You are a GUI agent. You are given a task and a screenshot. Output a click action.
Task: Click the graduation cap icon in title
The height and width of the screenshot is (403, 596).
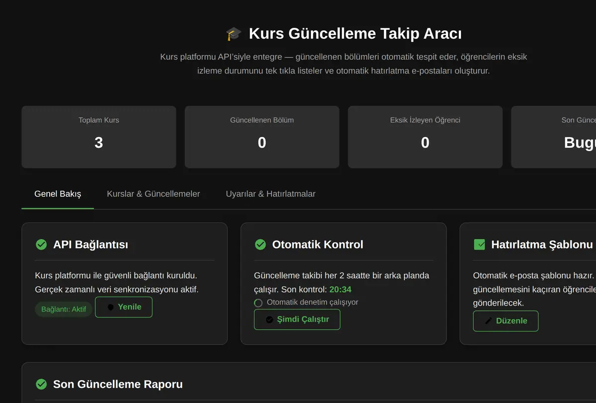click(x=233, y=34)
